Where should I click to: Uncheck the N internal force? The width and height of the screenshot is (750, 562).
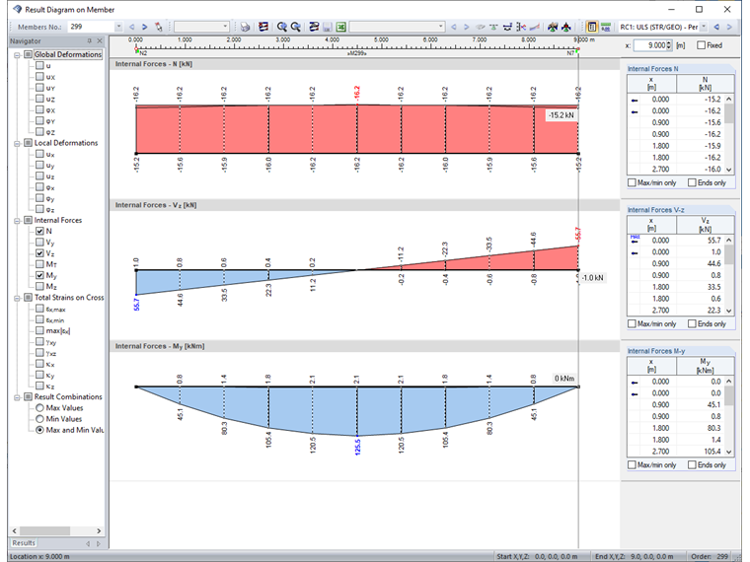39,231
